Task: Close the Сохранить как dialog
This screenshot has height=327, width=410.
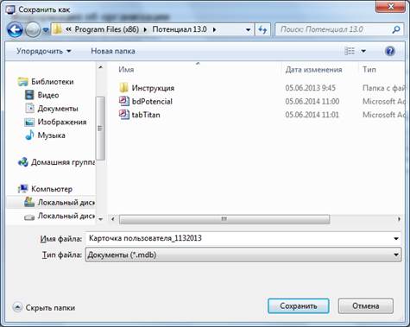Action: [390, 6]
